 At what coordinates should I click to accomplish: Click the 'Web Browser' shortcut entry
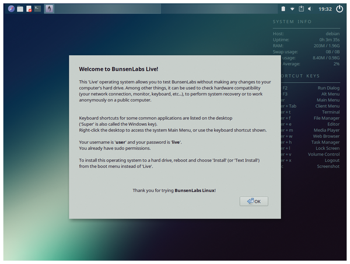tap(326, 136)
